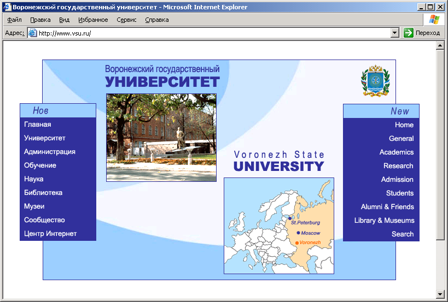Image resolution: width=448 pixels, height=302 pixels.
Task: Open the Вид menu
Action: click(x=65, y=20)
